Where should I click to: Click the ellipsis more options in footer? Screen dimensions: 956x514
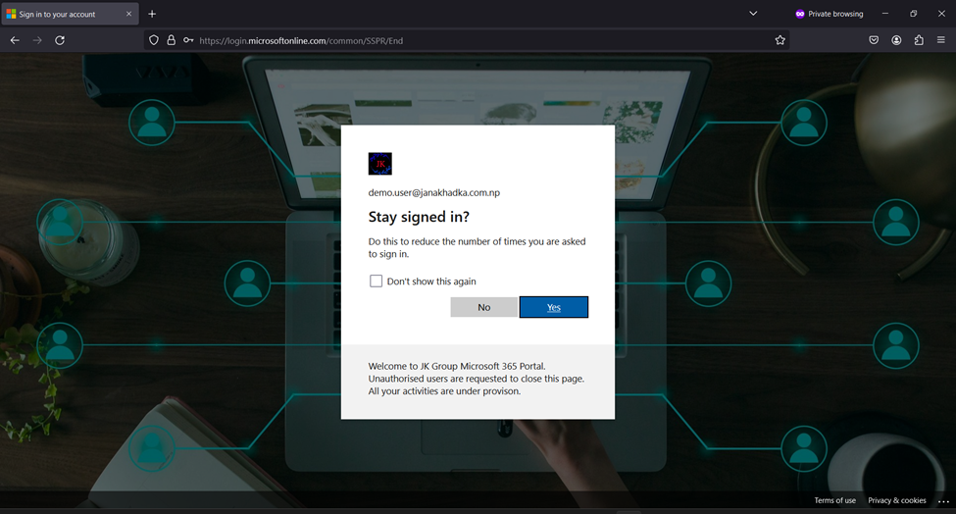[x=944, y=501]
